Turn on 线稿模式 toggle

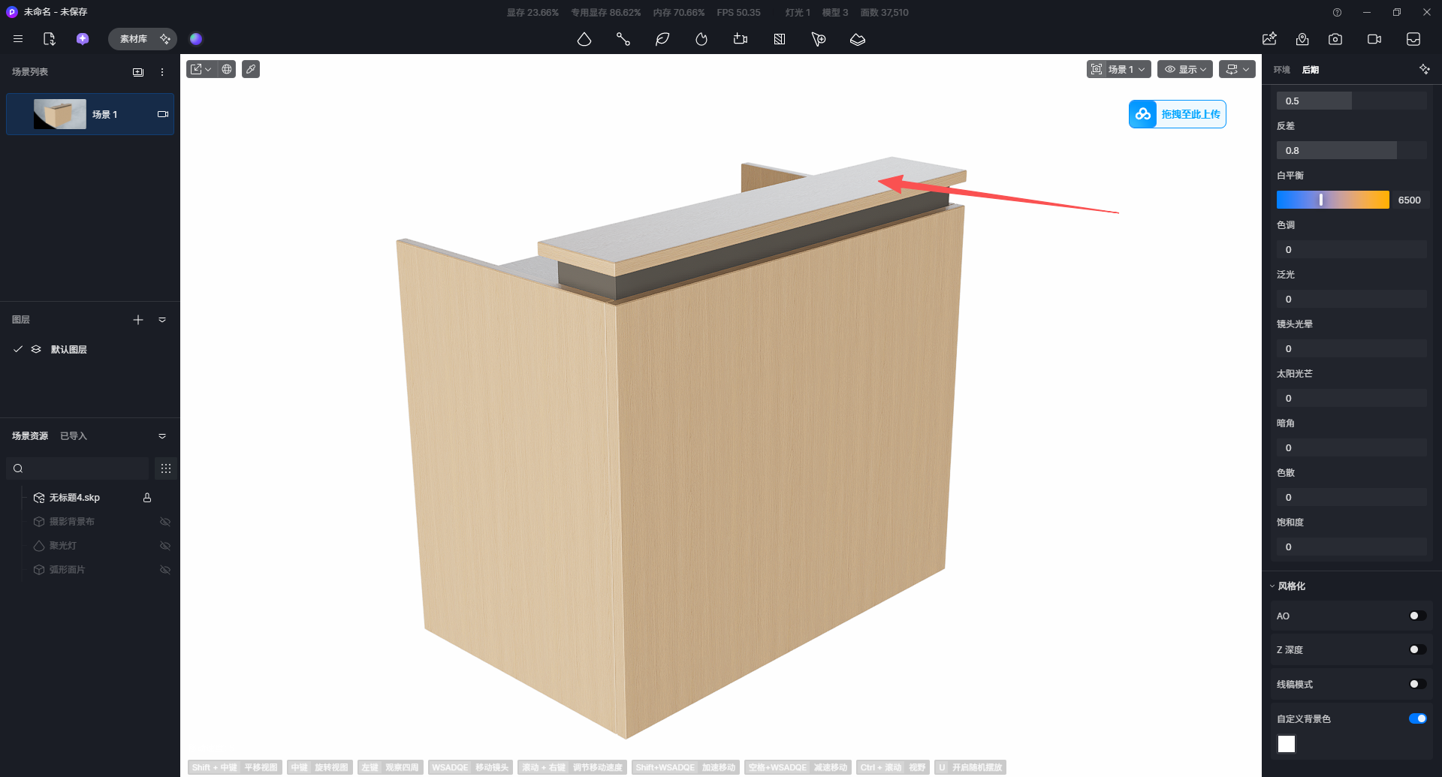[1417, 684]
